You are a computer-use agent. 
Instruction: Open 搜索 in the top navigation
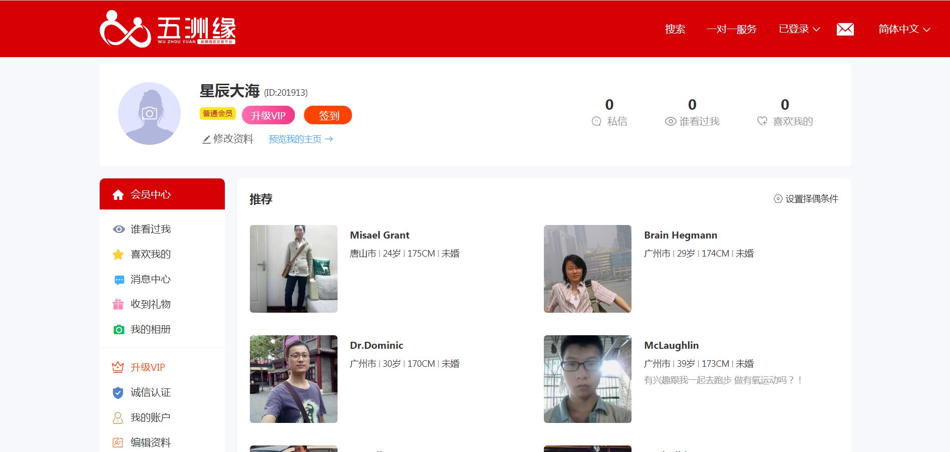click(x=675, y=29)
